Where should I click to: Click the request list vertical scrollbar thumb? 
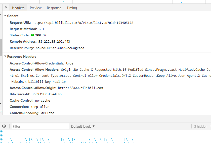(1, 47)
